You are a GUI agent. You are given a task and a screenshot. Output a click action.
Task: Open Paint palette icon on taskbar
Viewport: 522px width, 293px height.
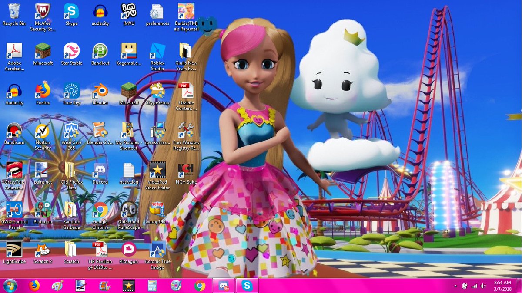click(57, 285)
